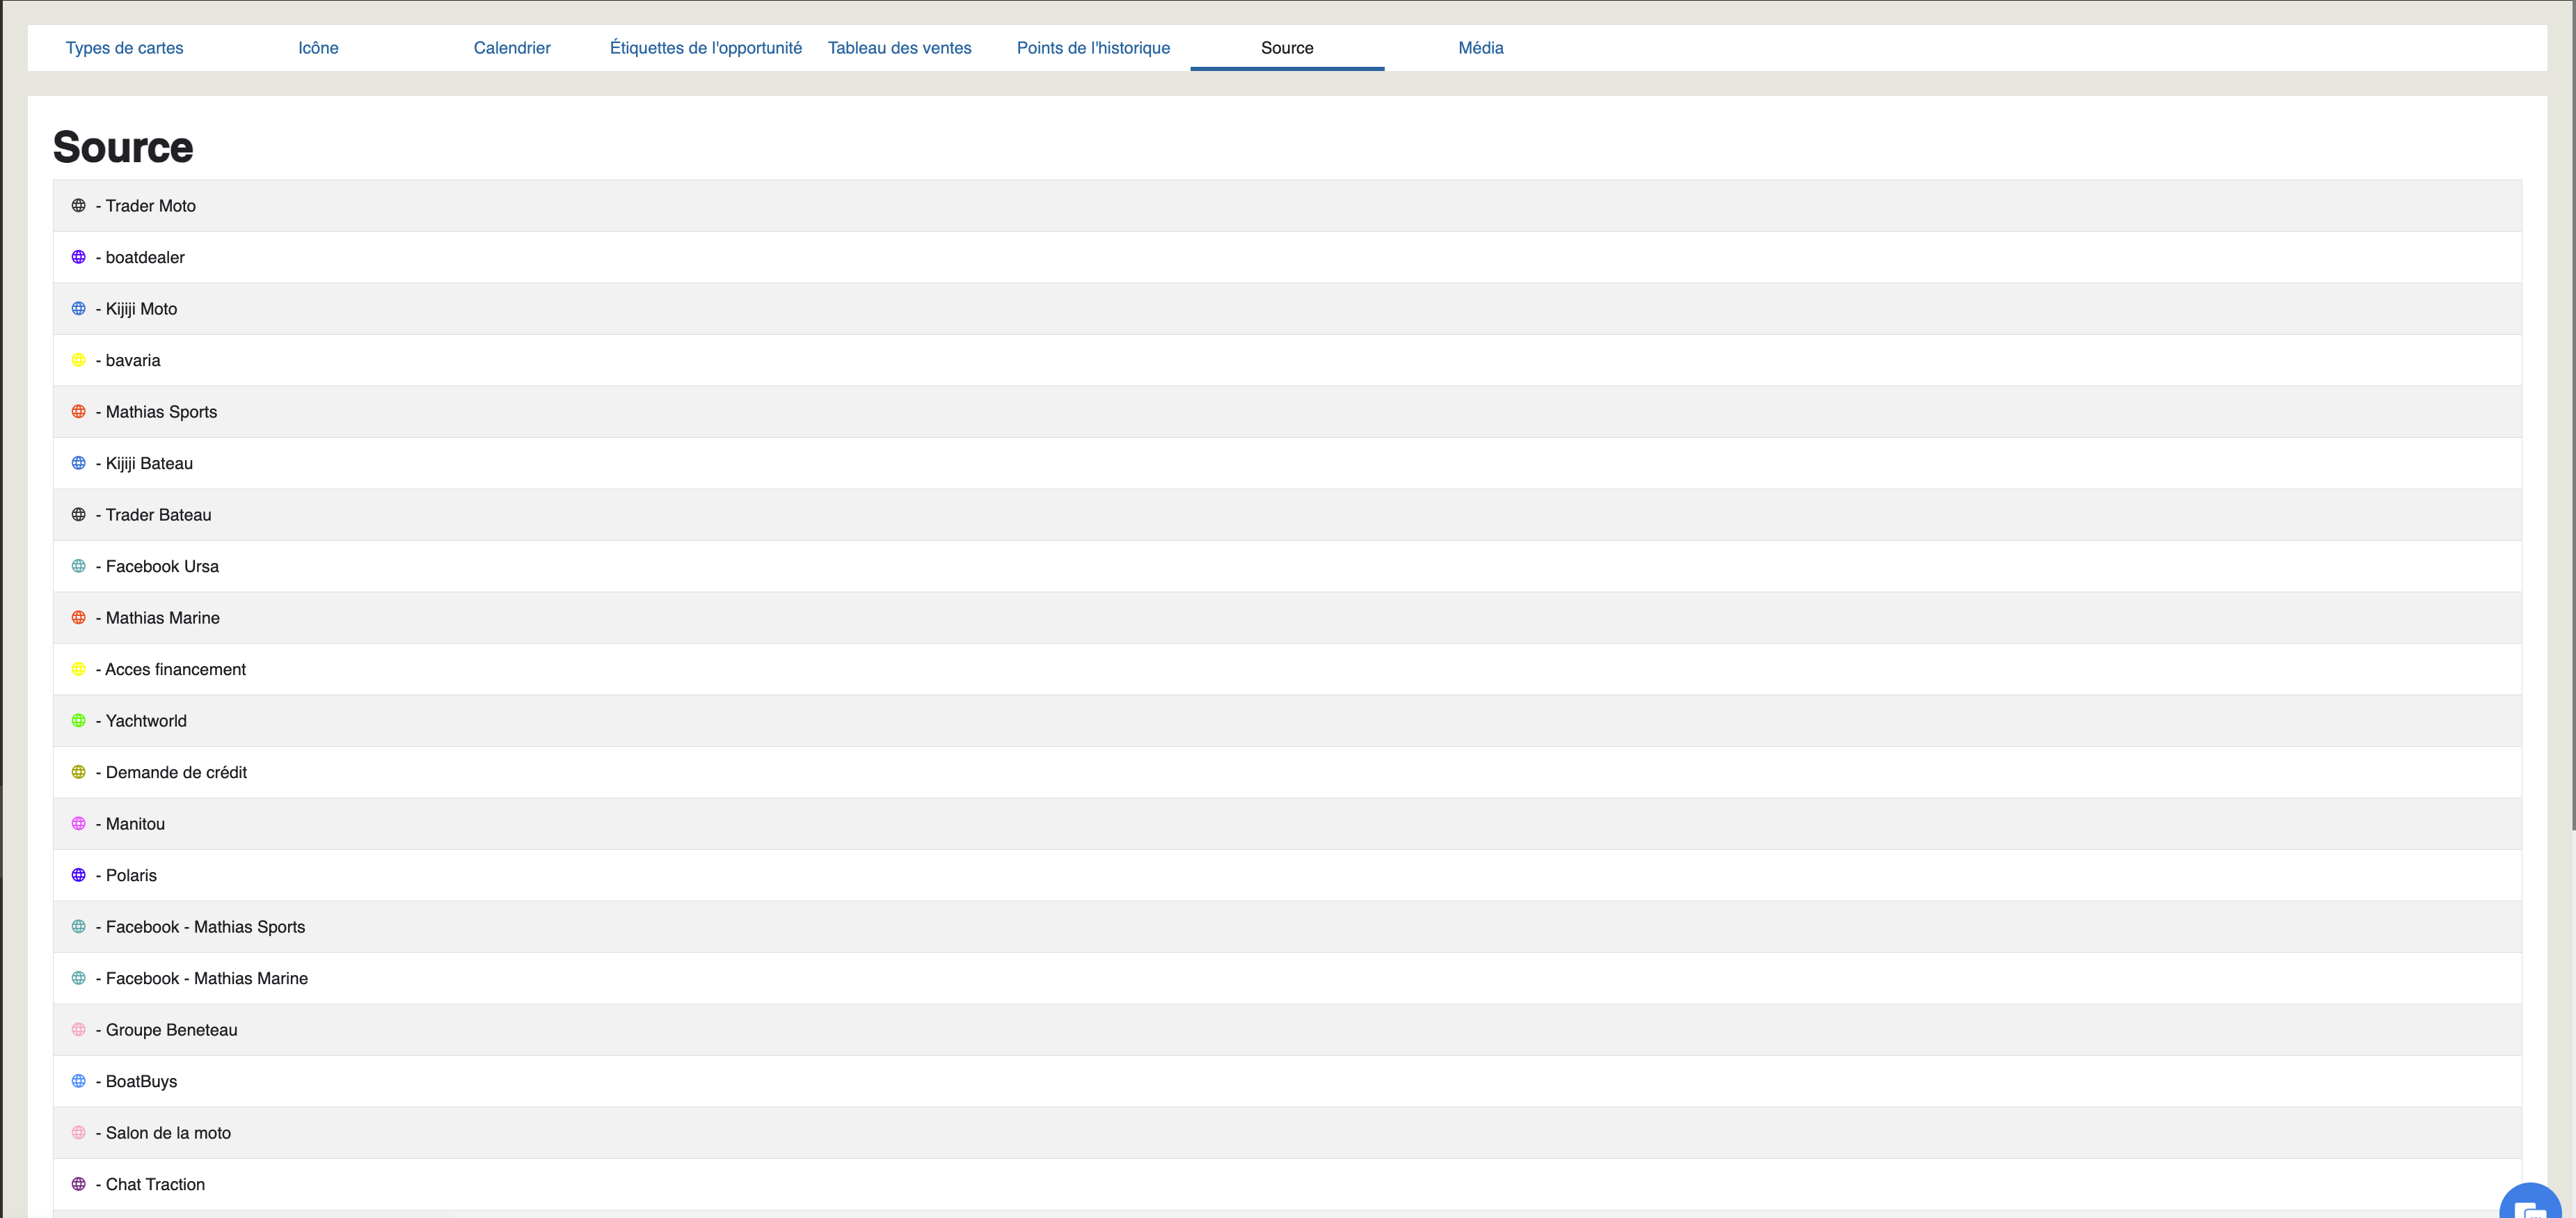2576x1218 pixels.
Task: Click the black globe icon beside Trader Moto
Action: click(x=78, y=205)
